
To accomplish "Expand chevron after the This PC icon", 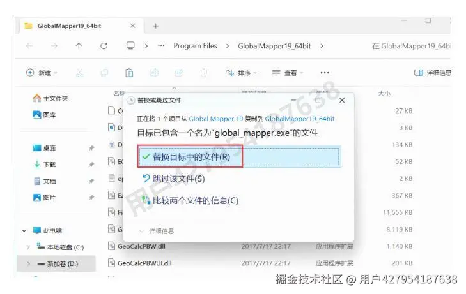I will click(x=146, y=46).
